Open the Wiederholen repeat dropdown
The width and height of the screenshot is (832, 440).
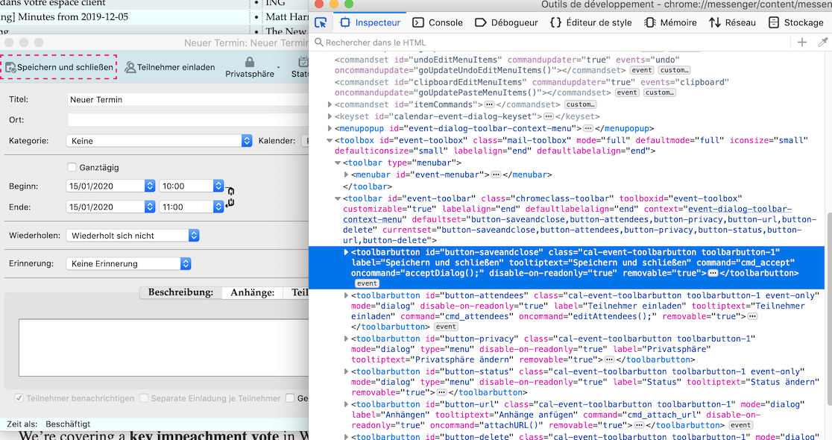coord(133,235)
